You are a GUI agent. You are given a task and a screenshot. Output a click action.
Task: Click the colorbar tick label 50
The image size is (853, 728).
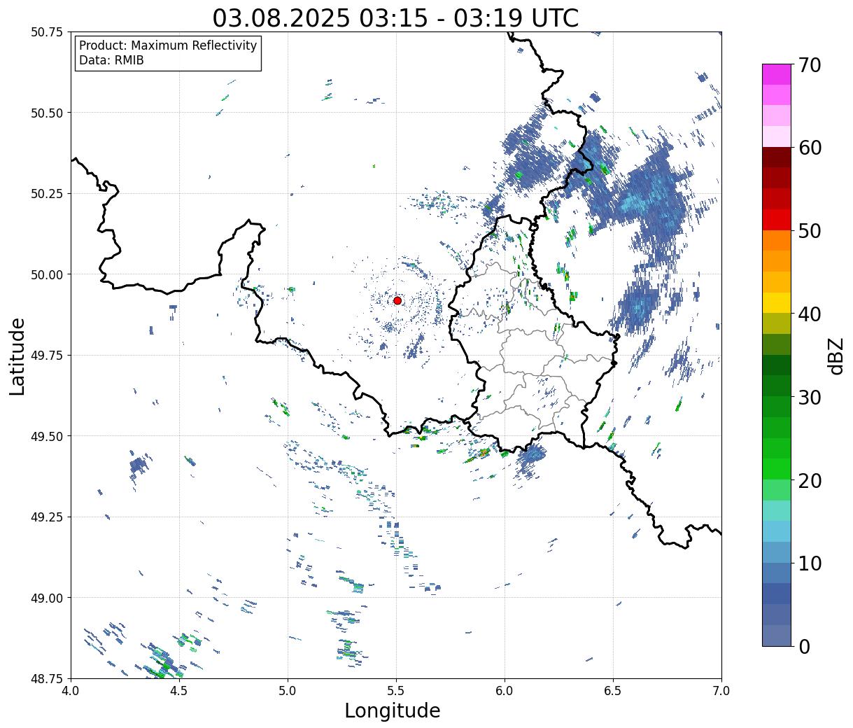pyautogui.click(x=810, y=231)
